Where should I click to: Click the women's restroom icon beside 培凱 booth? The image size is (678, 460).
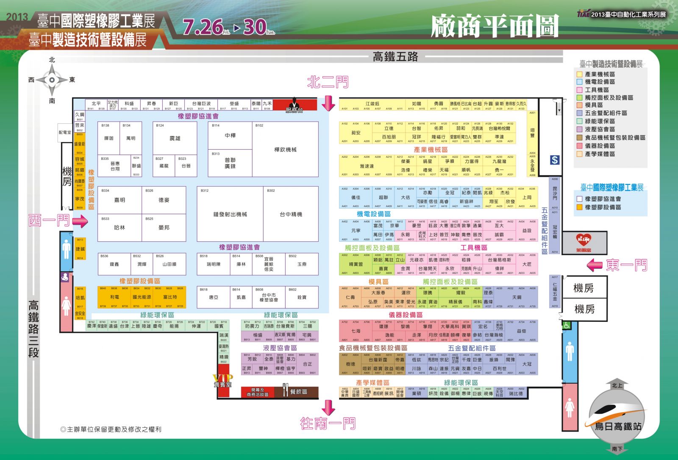coord(67,307)
